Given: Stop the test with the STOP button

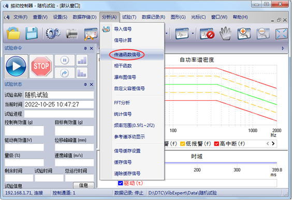Looking at the screenshot, I should tap(41, 66).
